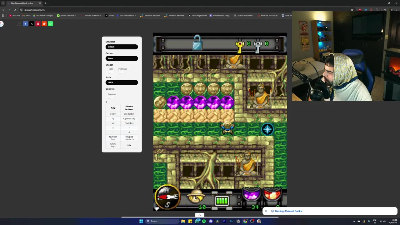Viewport: 400px width, 225px height.
Task: Open the Chrome extensions puzzle menu
Action: pyautogui.click(x=377, y=10)
